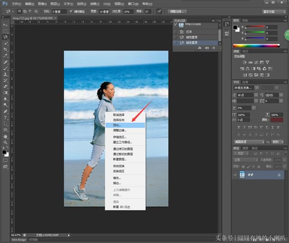Delete current state in History panel

point(214,48)
